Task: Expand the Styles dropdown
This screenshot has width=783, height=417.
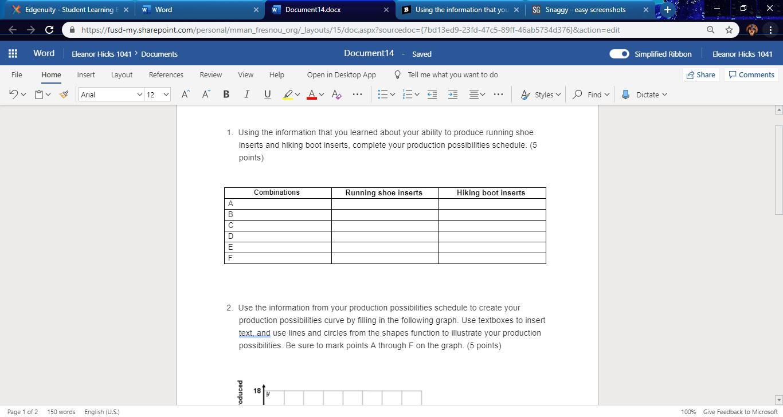Action: point(541,95)
